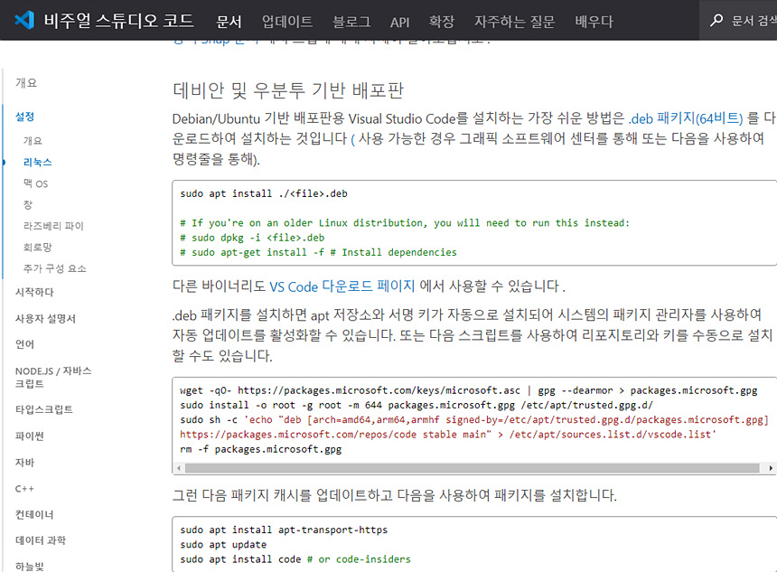
Task: Click the 'rm -f packages.microsoft.gpg' code line
Action: 260,449
